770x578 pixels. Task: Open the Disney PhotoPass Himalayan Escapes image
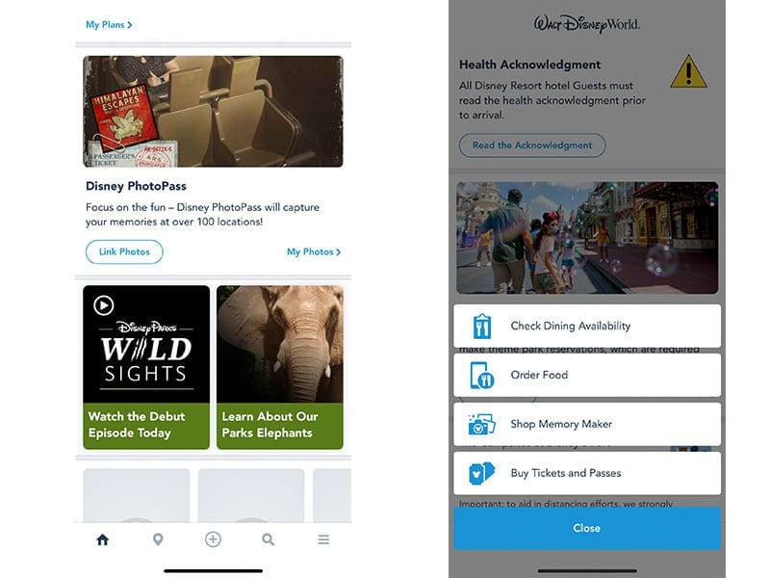(x=213, y=112)
